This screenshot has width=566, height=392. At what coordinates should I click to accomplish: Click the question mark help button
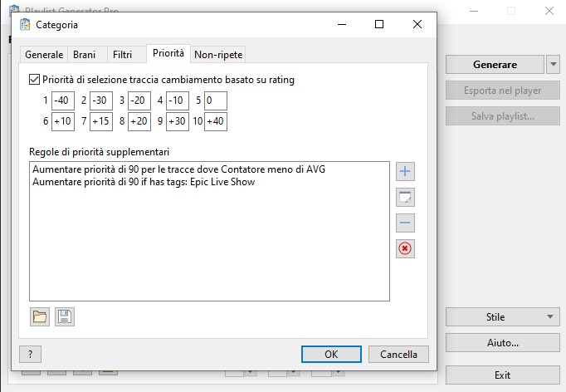coord(31,354)
